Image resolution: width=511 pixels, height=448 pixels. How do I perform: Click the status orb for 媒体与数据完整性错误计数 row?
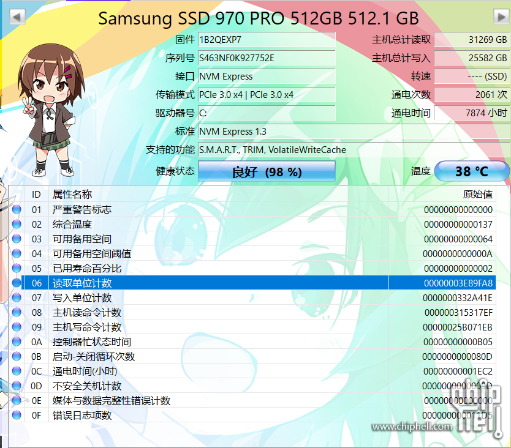17,400
